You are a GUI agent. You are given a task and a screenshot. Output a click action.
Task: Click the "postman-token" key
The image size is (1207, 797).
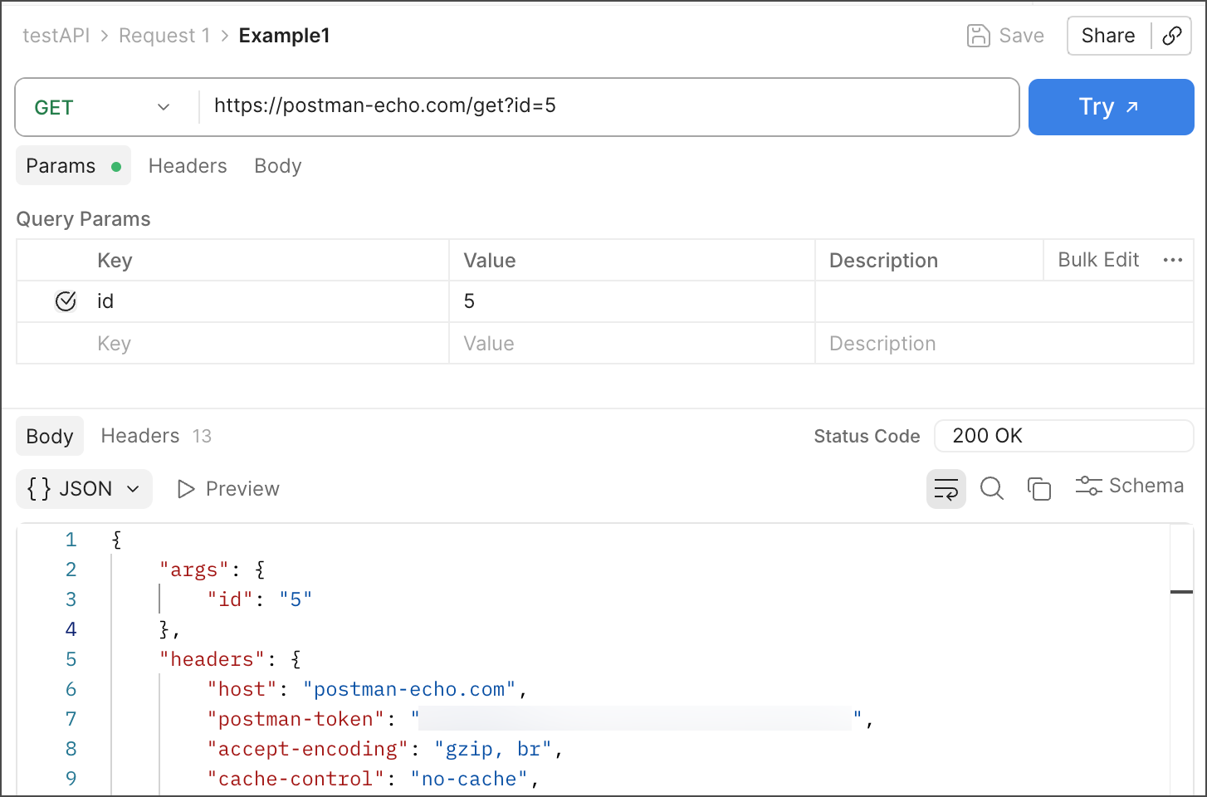[x=296, y=719]
